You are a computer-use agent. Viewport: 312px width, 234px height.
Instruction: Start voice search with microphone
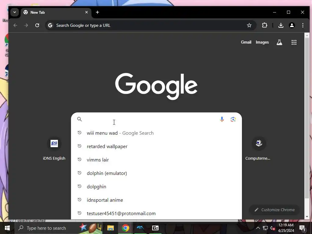pos(222,119)
